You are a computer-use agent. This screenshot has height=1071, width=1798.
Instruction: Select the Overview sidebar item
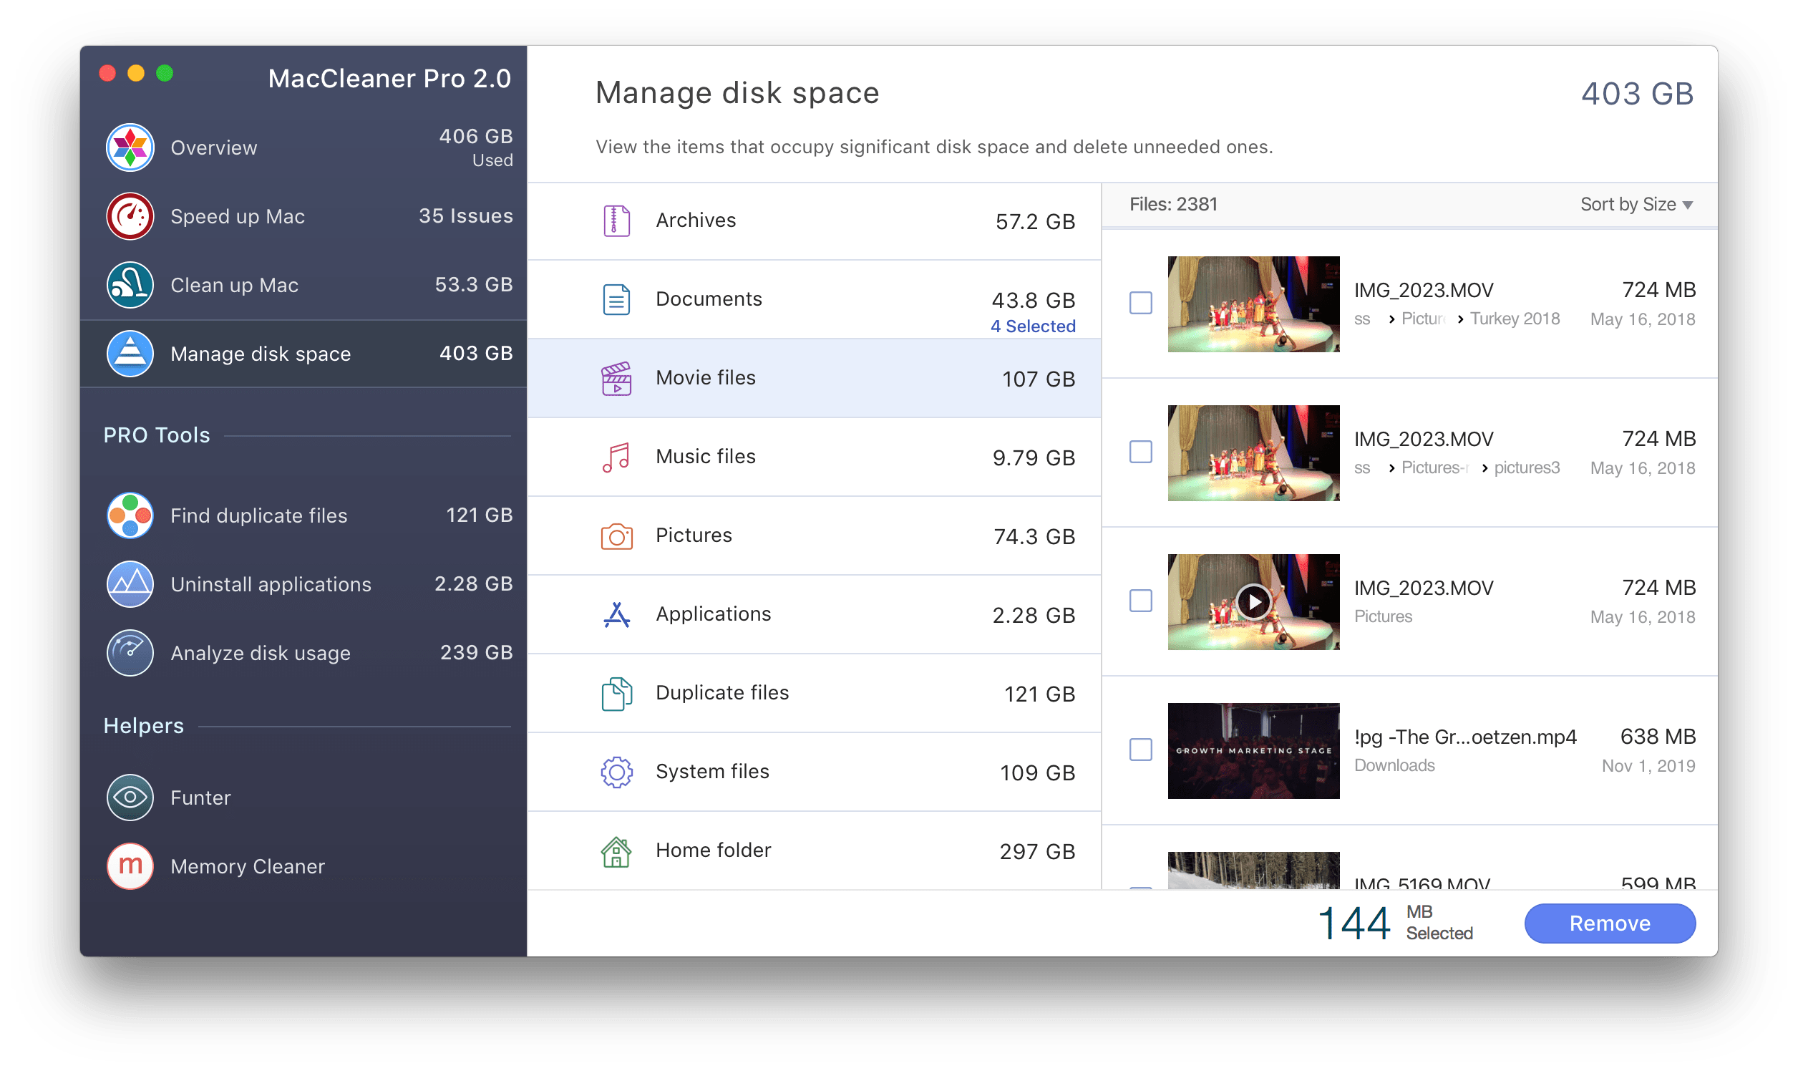click(x=303, y=147)
